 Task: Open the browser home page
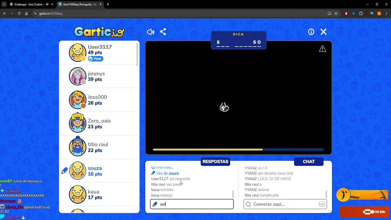coord(27,13)
